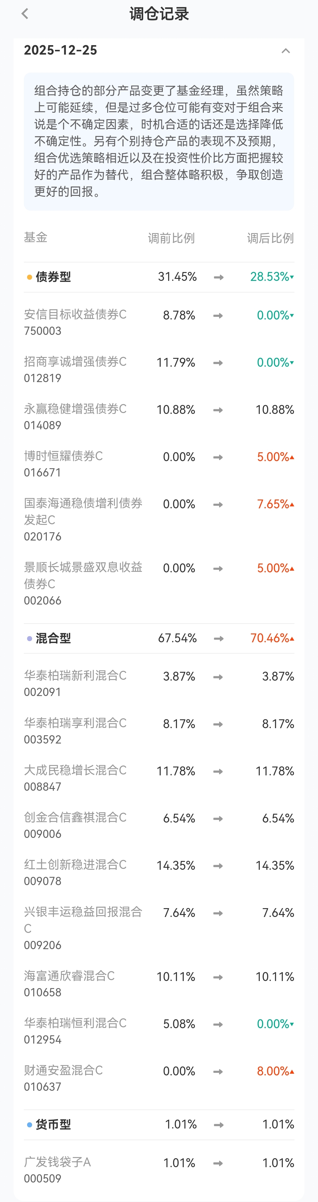Viewport: 318px width, 1202px height.
Task: Open 国泰海通稳债增利债券发起C fund
Action: (x=83, y=519)
